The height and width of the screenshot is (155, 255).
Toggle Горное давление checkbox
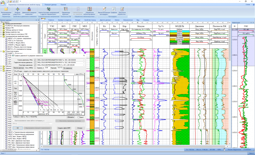35,60
